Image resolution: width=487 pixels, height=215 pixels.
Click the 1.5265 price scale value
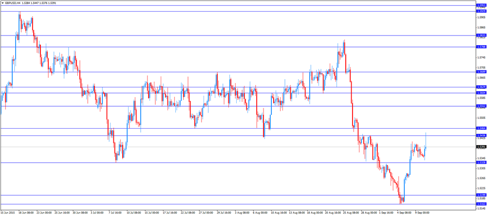tap(482, 178)
